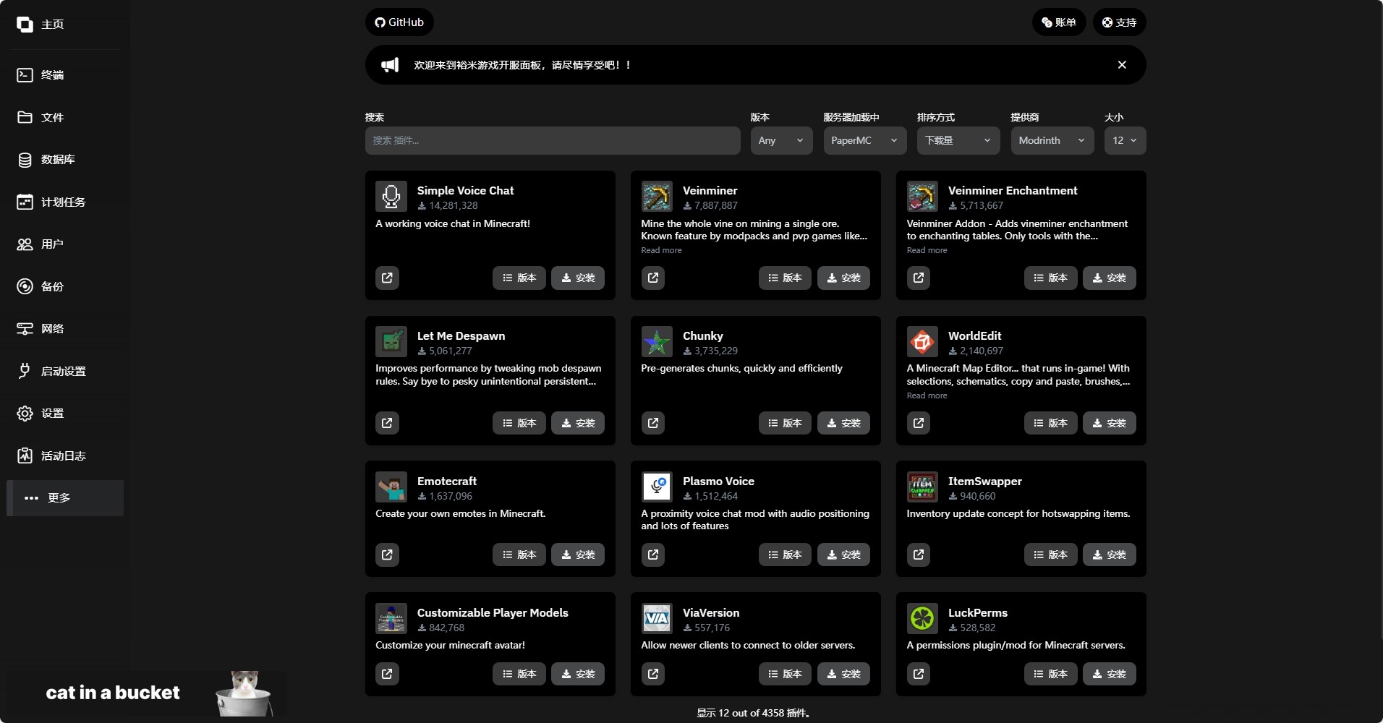
Task: Focus the 搜索 插件 search field
Action: coord(553,140)
